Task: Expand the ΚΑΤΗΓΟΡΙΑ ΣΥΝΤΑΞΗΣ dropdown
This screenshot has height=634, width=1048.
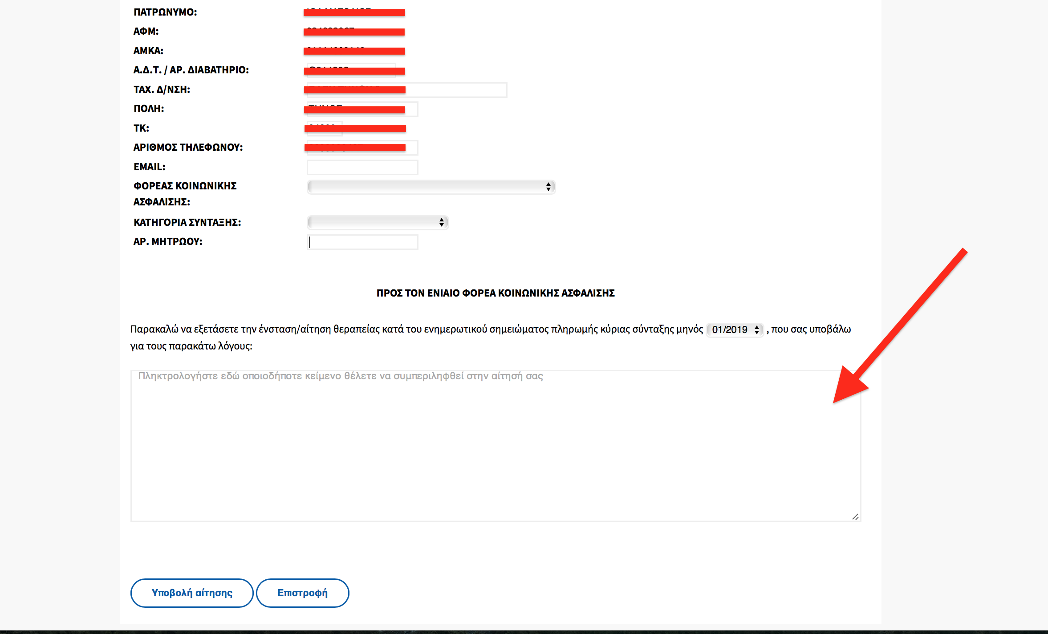Action: 378,222
